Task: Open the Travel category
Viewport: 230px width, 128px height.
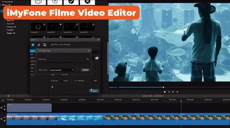Action: (10, 30)
